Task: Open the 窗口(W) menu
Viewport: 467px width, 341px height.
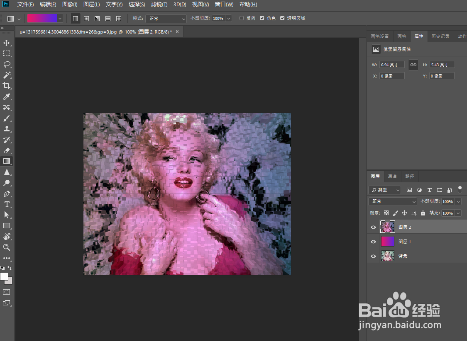Action: 224,5
